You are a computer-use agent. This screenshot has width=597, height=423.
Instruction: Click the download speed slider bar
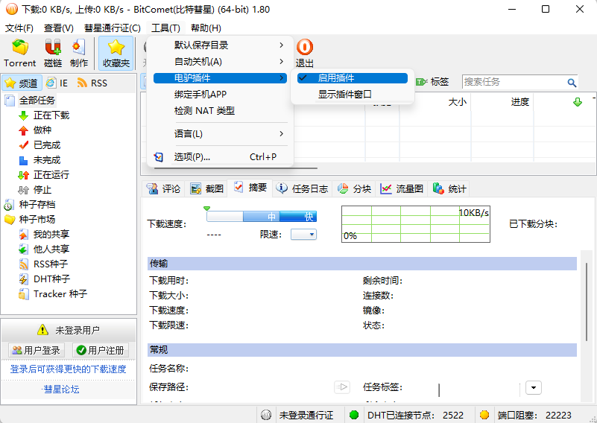261,217
